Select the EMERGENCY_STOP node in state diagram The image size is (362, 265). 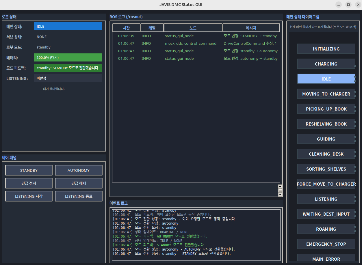pos(326,244)
